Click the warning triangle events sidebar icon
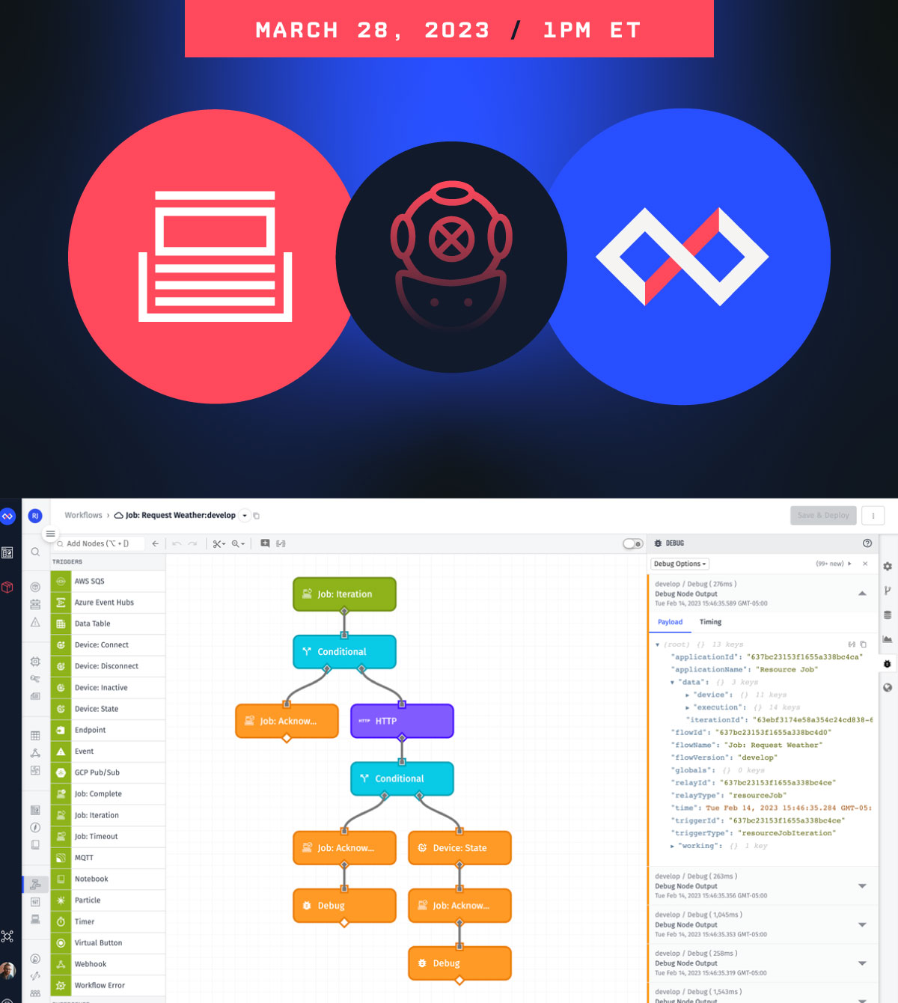This screenshot has width=898, height=1003. [35, 623]
